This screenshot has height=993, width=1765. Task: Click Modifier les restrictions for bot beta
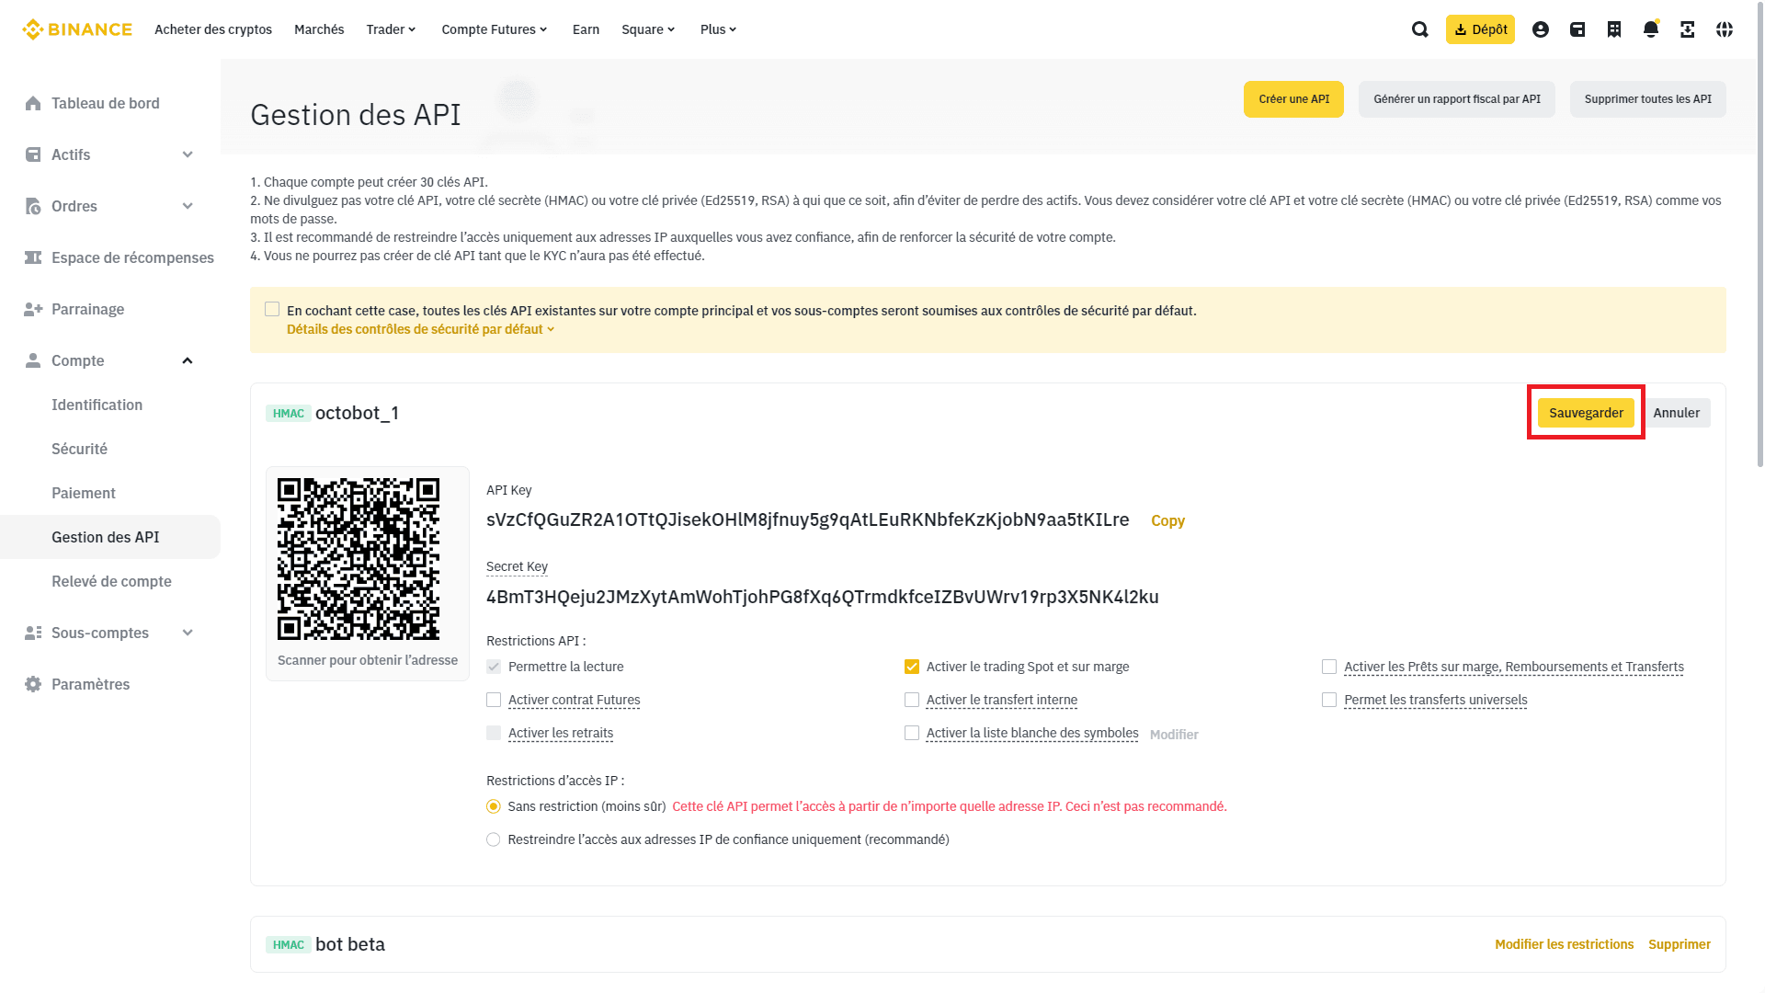pos(1564,944)
